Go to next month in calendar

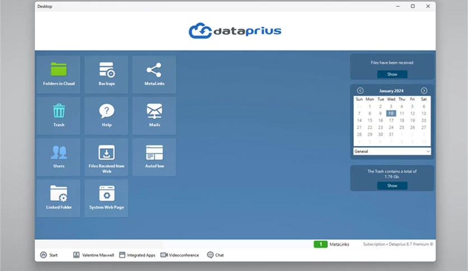(424, 91)
